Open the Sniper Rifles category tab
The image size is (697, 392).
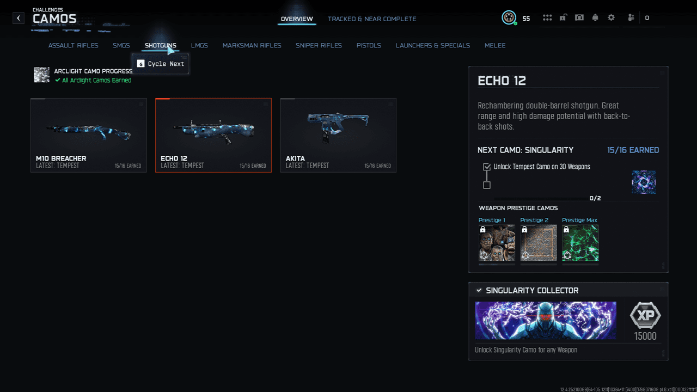319,46
